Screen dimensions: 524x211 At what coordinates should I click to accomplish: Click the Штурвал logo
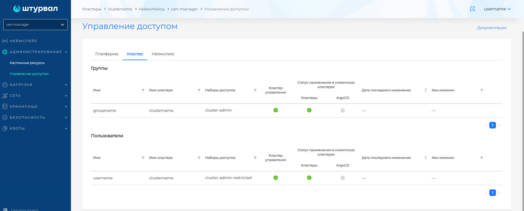pos(35,9)
